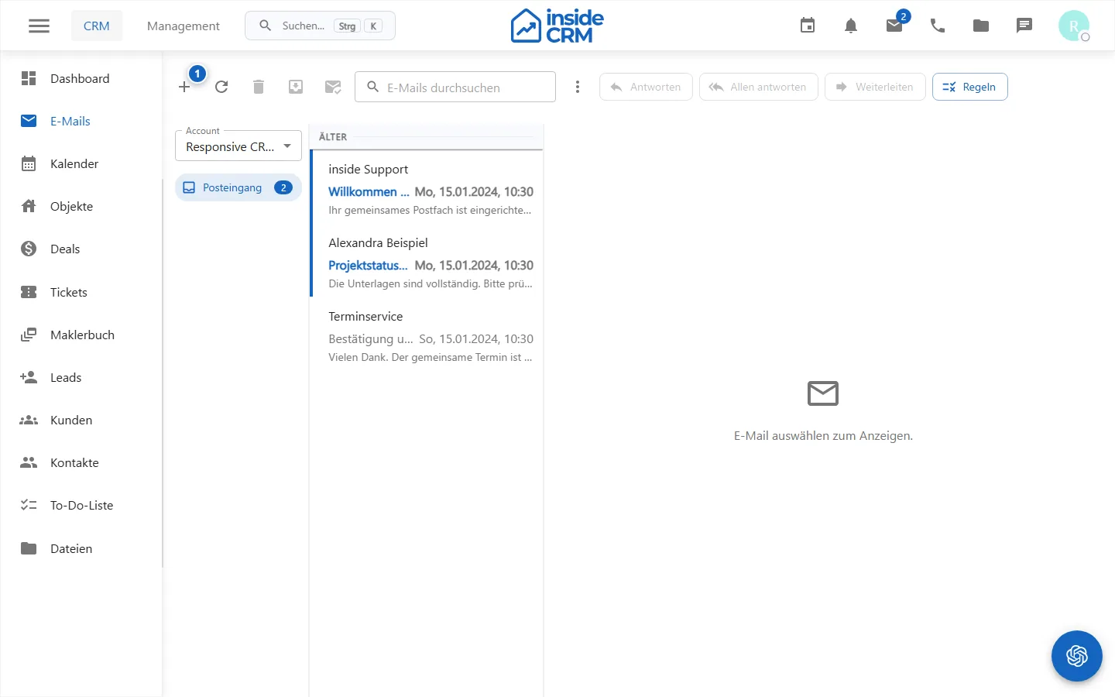Open the phone icon in header
The width and height of the screenshot is (1115, 697).
point(938,26)
